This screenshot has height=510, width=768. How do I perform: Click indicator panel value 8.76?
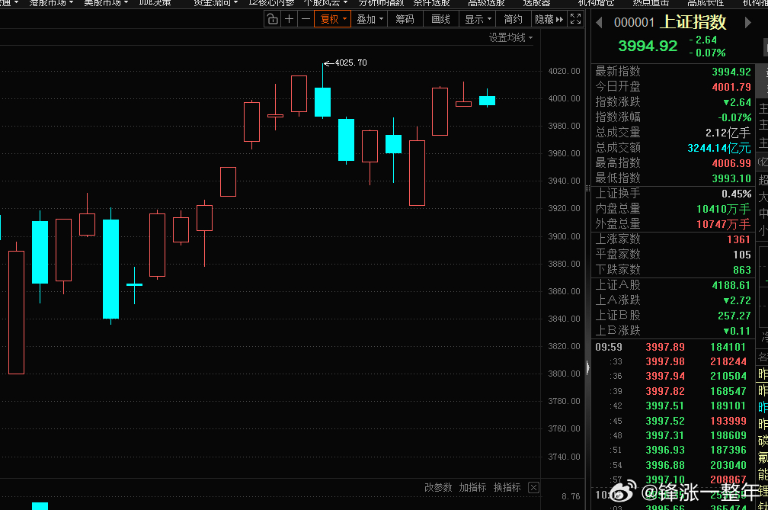[x=571, y=496]
